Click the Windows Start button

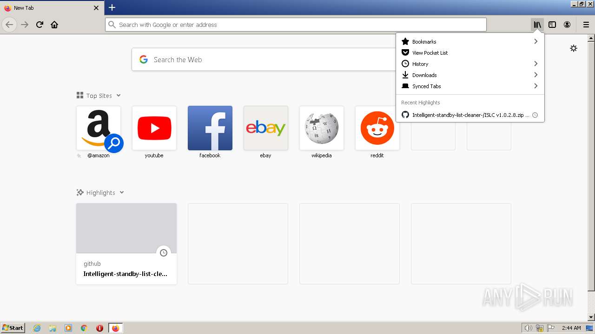pos(13,328)
